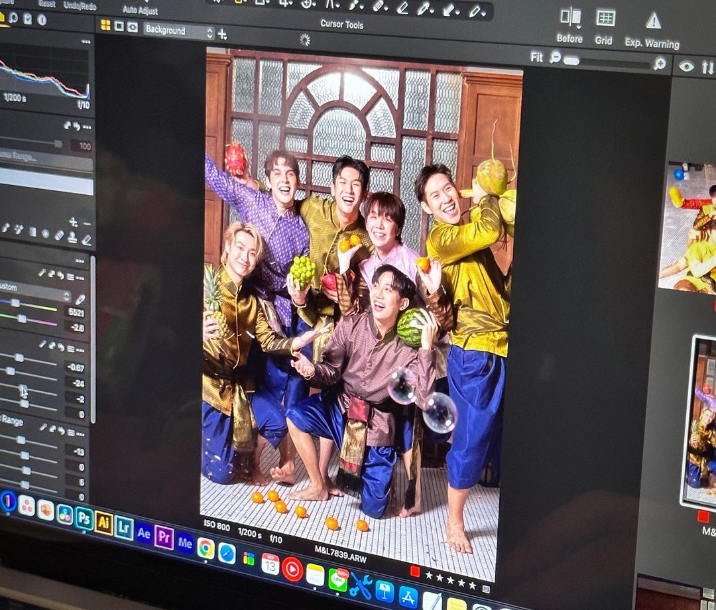This screenshot has height=610, width=716.
Task: Select the healing mask tool
Action: pyautogui.click(x=59, y=235)
